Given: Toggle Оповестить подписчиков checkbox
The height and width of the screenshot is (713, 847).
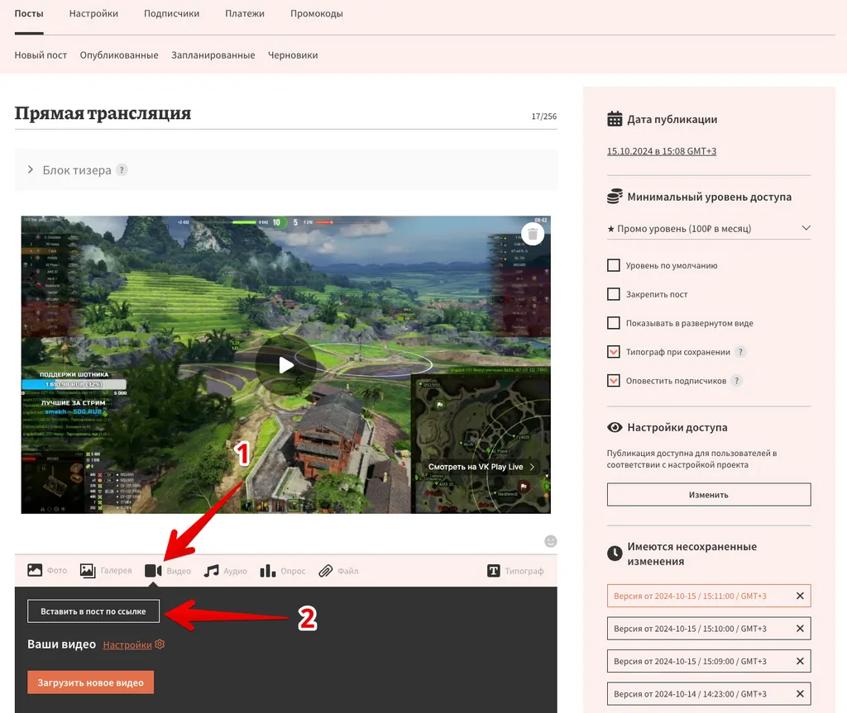Looking at the screenshot, I should point(614,381).
